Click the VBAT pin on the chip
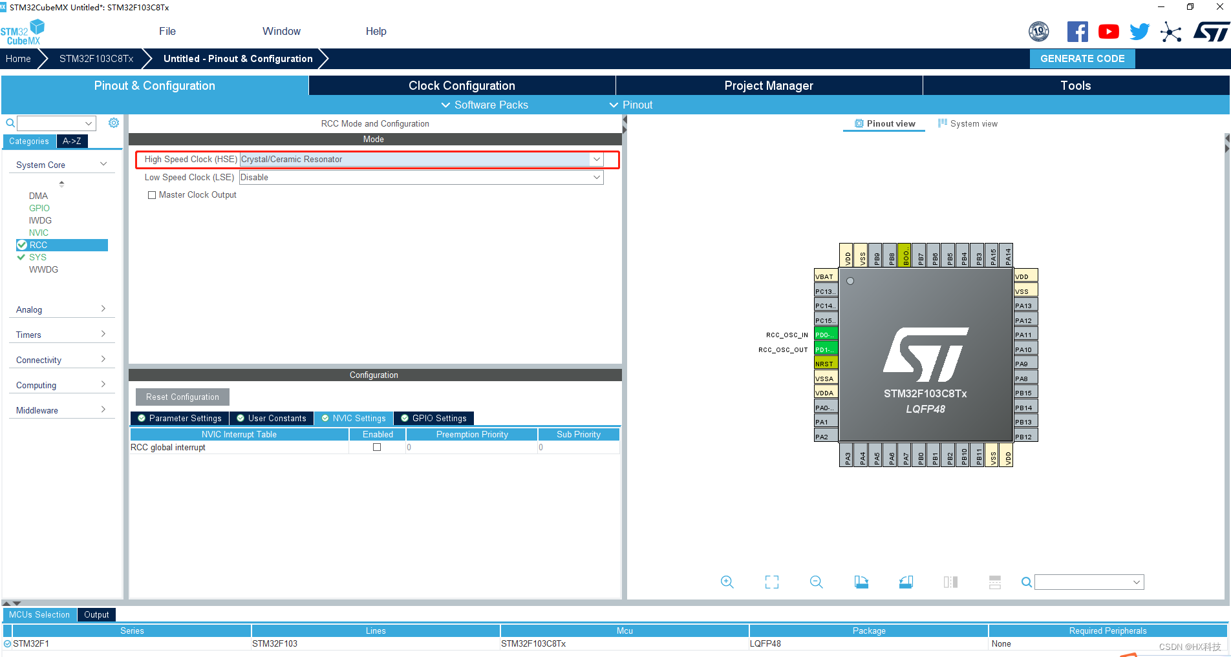1231x657 pixels. pyautogui.click(x=826, y=276)
